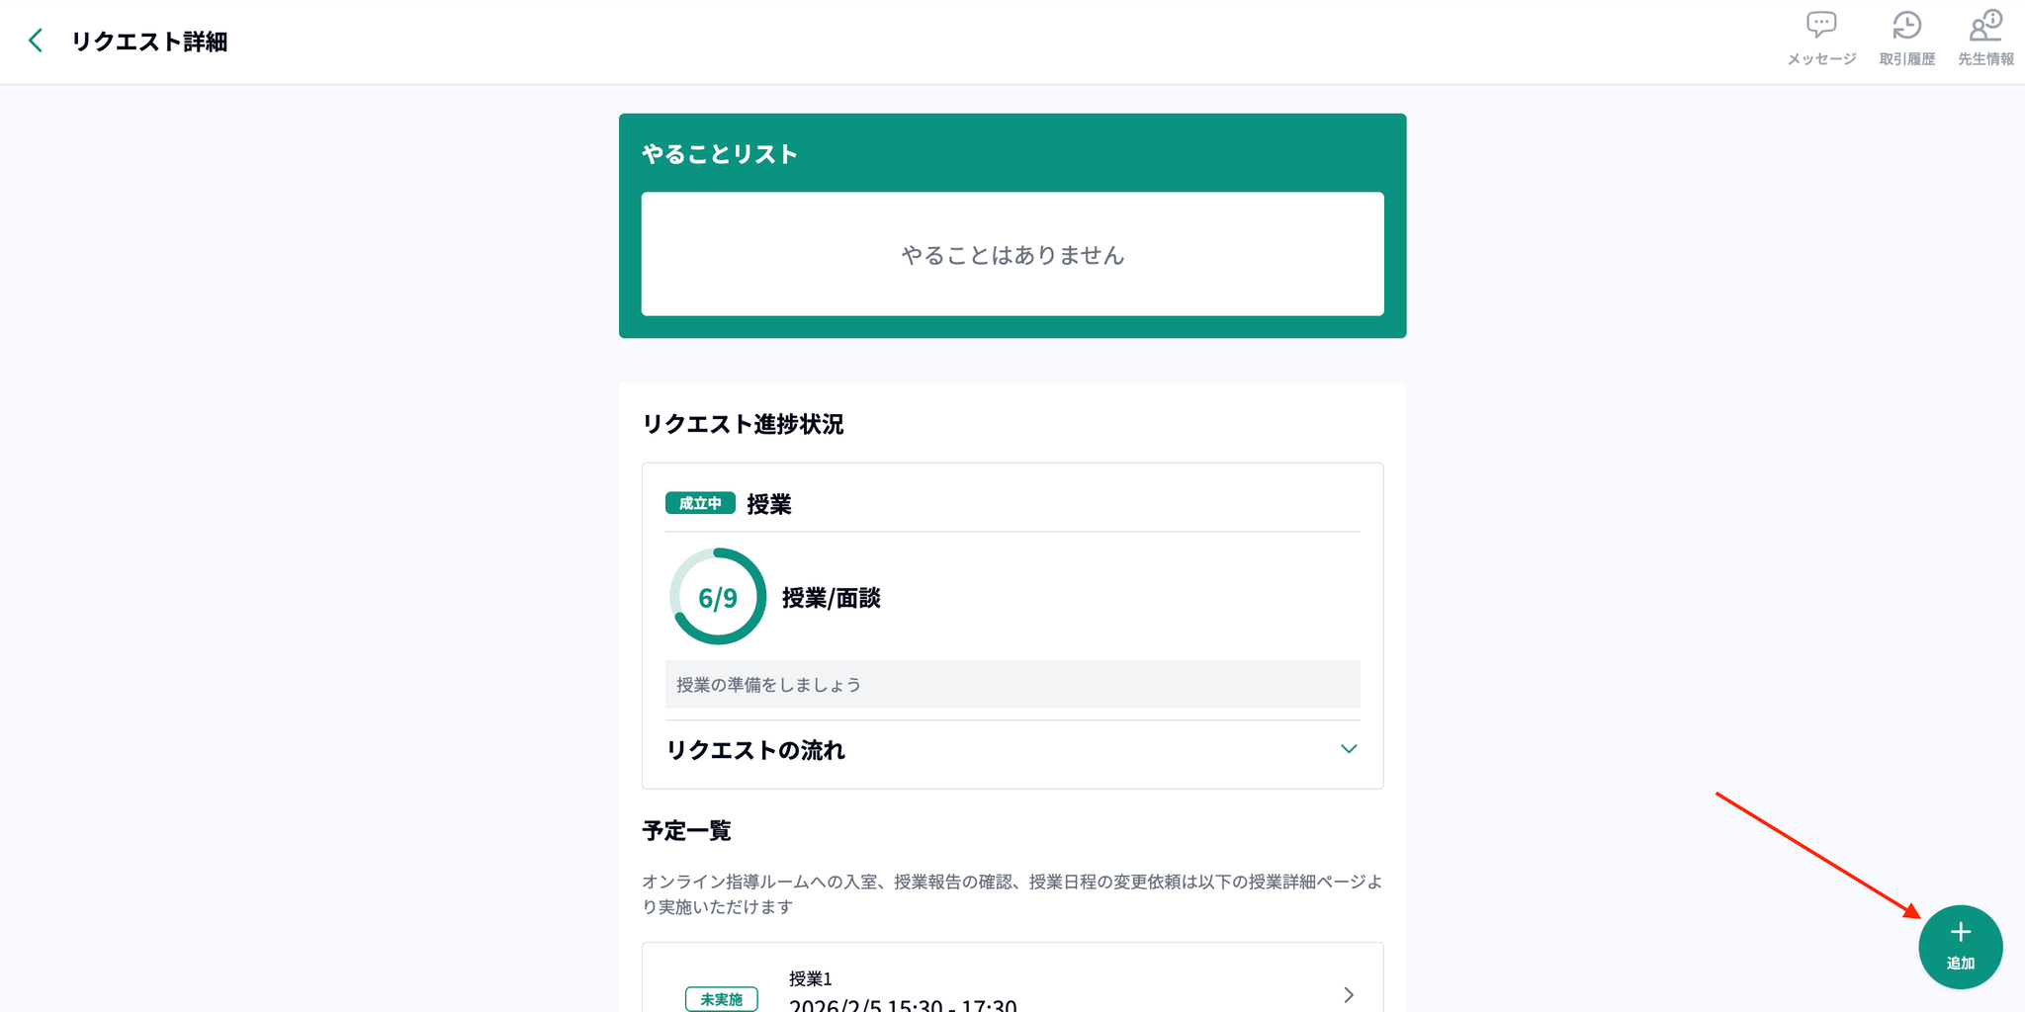The image size is (2025, 1012).
Task: Open 授業1 details via right chevron
Action: coord(1349,994)
